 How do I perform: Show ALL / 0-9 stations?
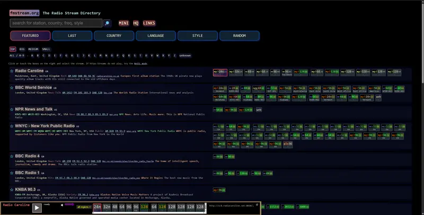[x=17, y=56]
